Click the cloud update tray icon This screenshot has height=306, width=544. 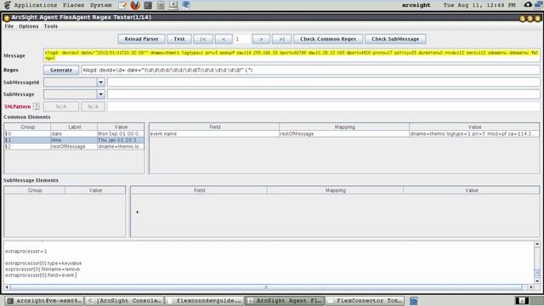(x=528, y=5)
